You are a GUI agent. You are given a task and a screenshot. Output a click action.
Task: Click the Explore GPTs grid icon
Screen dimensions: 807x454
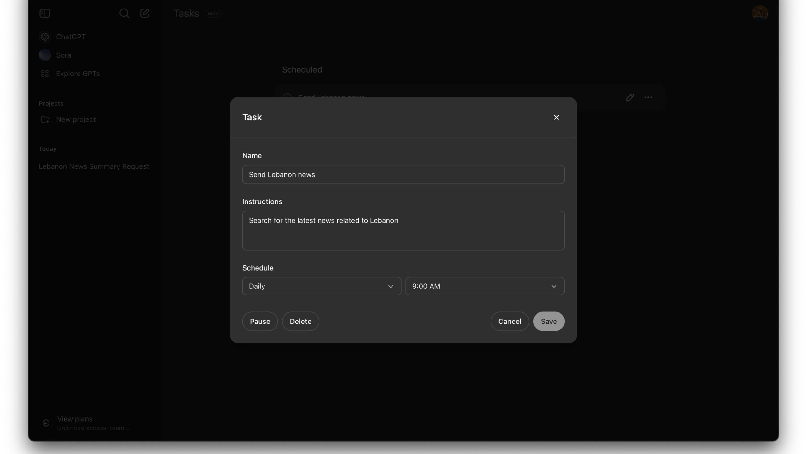pyautogui.click(x=44, y=74)
